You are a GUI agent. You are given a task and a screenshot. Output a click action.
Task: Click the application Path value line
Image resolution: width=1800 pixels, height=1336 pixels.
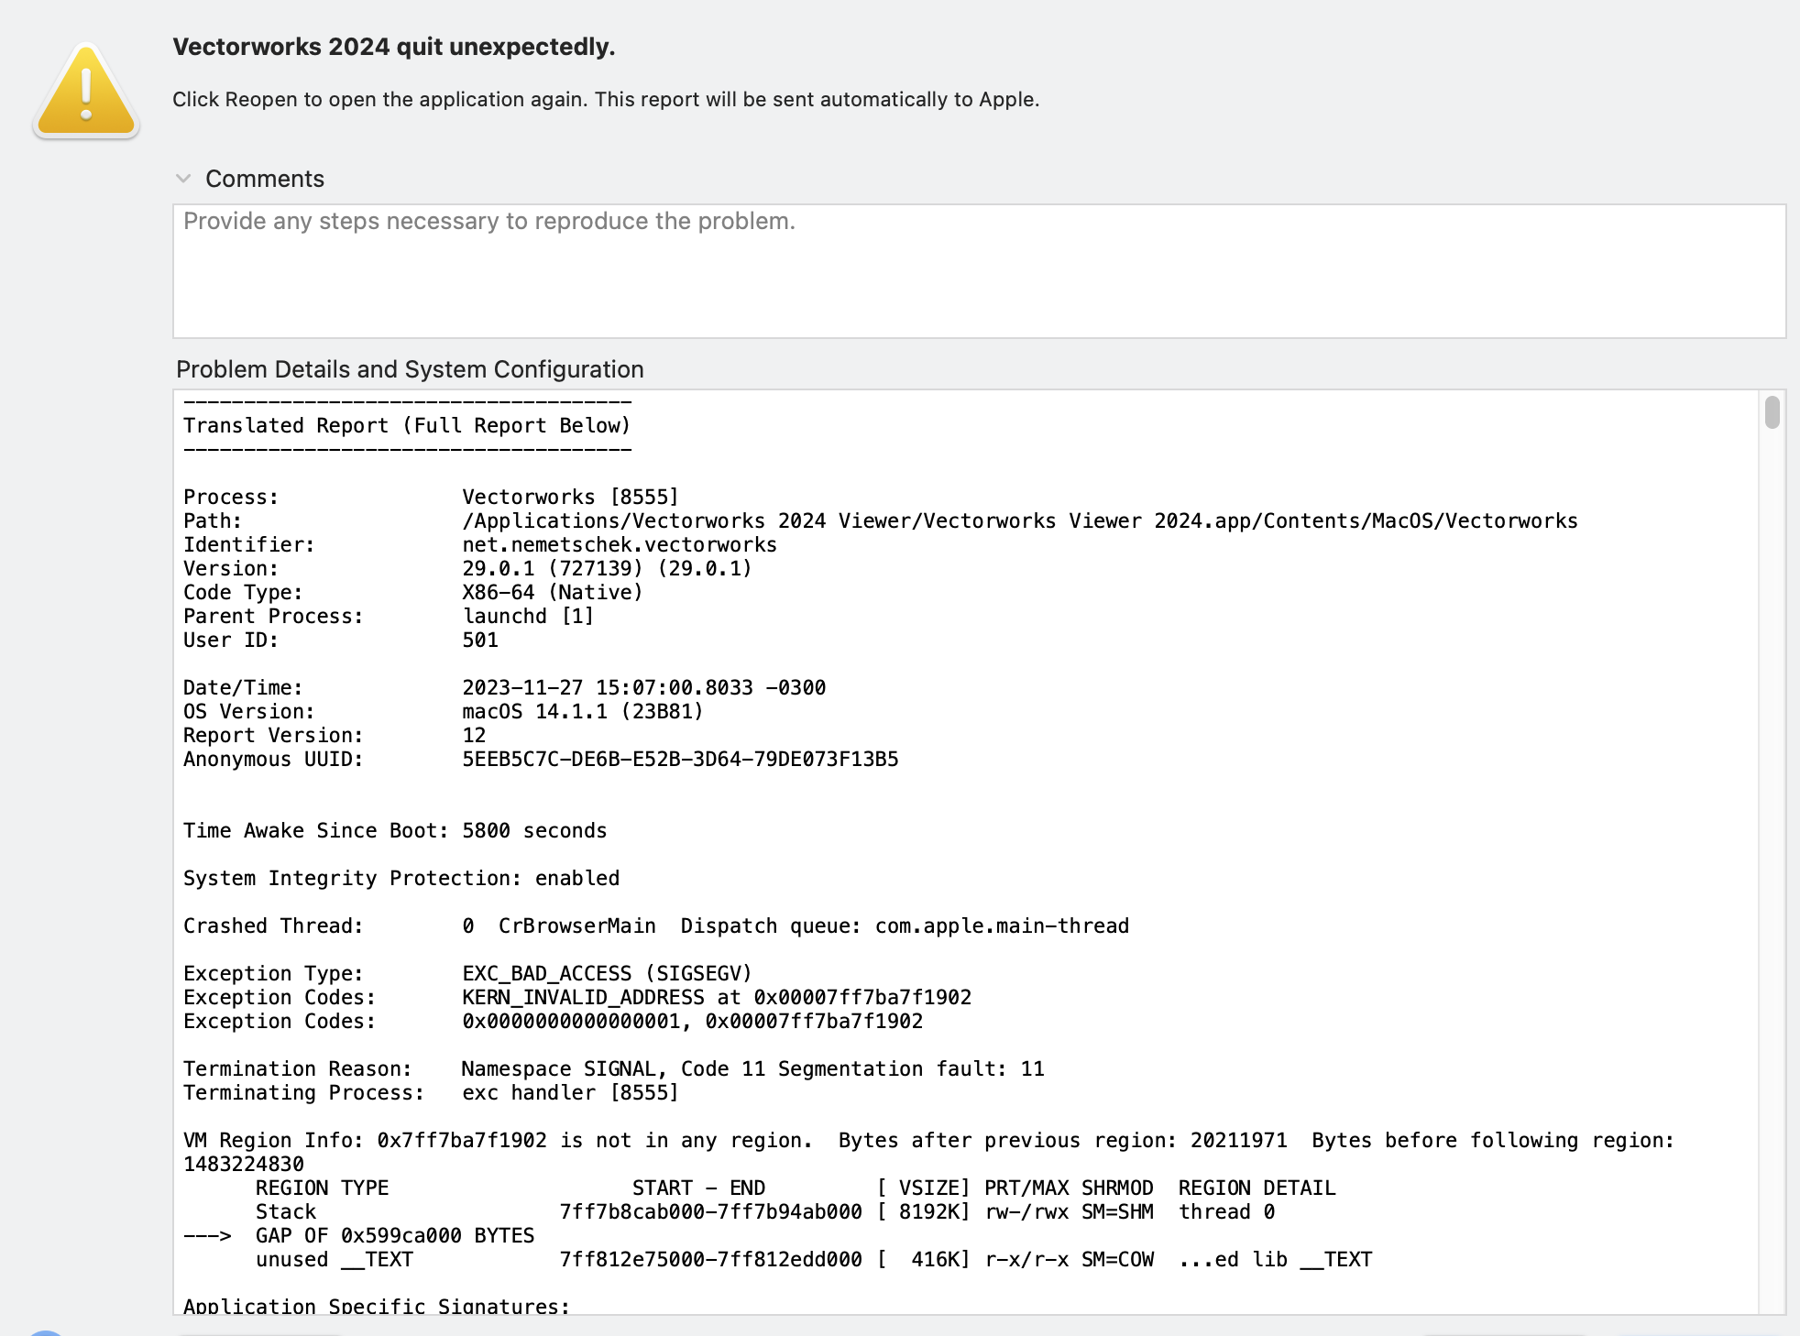coord(1020,520)
